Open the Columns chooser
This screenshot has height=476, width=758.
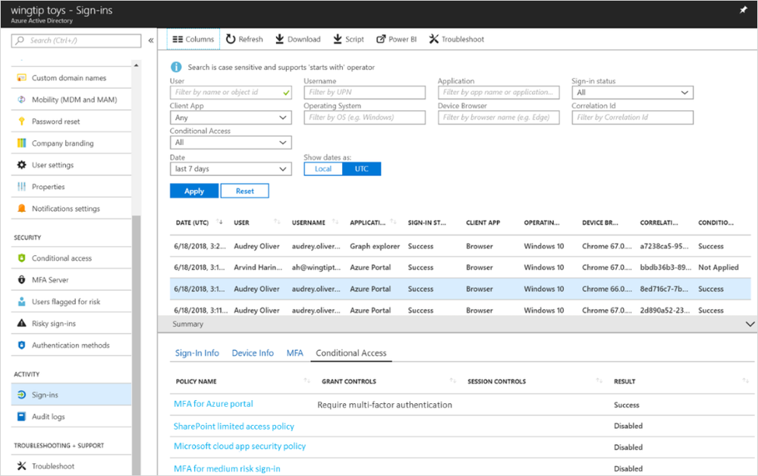[193, 39]
